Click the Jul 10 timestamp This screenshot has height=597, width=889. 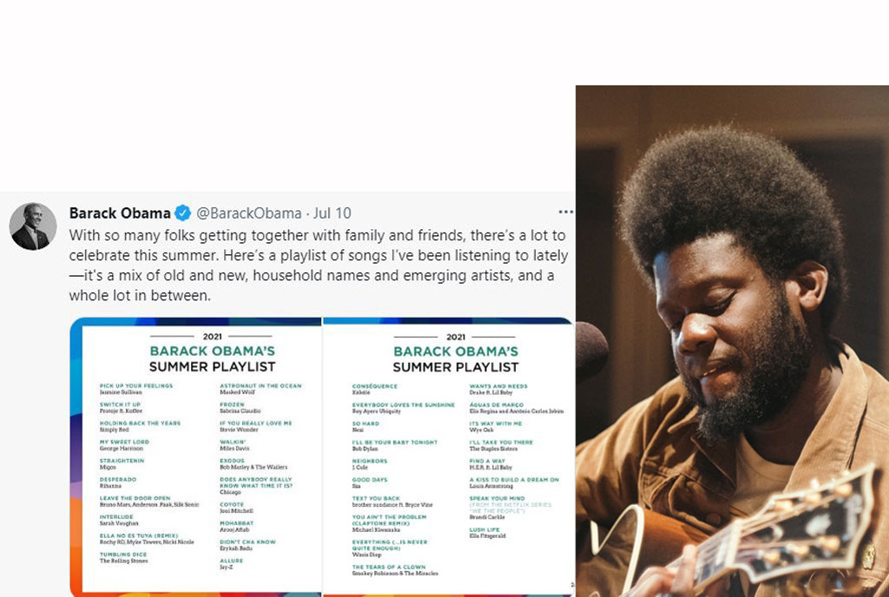pos(333,213)
